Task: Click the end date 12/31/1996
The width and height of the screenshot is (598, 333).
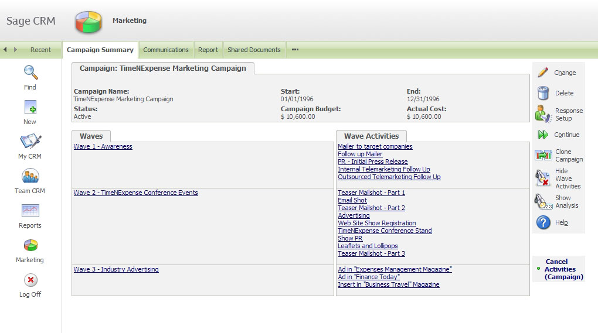Action: (x=423, y=99)
